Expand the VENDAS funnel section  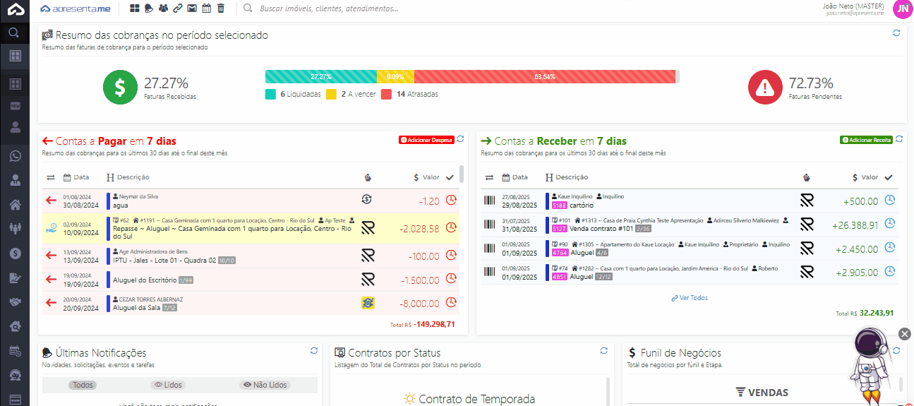coord(762,393)
